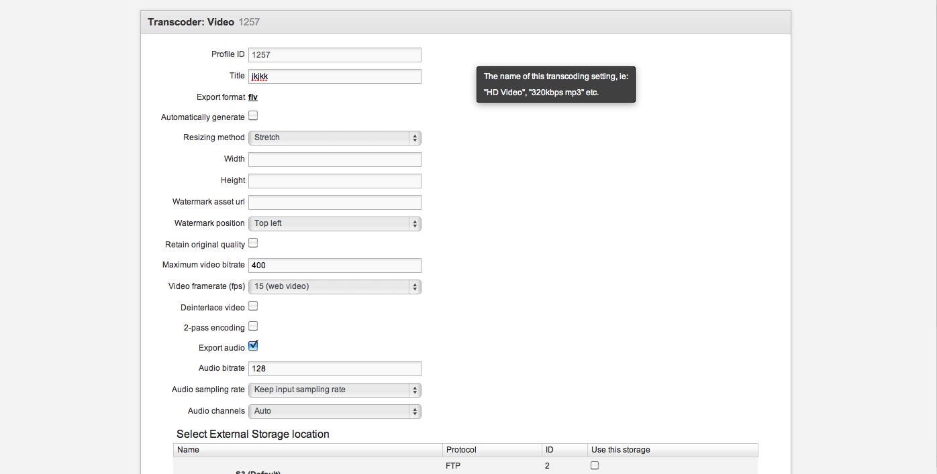The image size is (937, 474).
Task: Open the Watermark position dropdown
Action: [334, 223]
